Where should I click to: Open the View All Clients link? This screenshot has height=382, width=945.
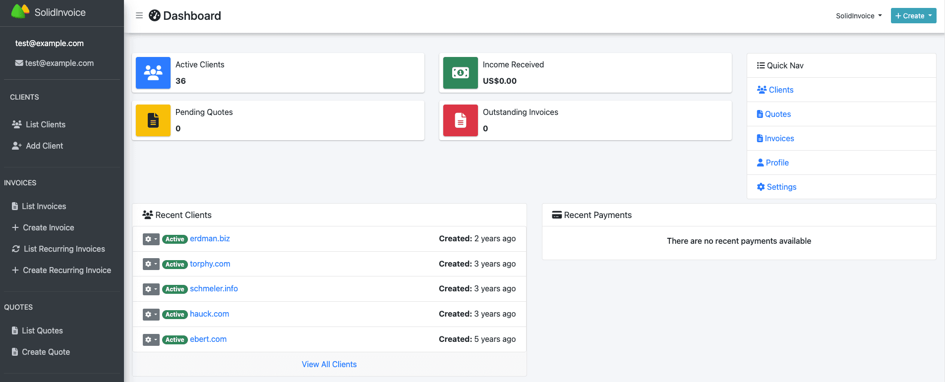coord(329,364)
